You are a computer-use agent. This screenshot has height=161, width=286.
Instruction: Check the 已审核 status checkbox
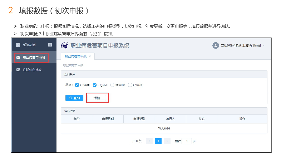click(x=130, y=85)
